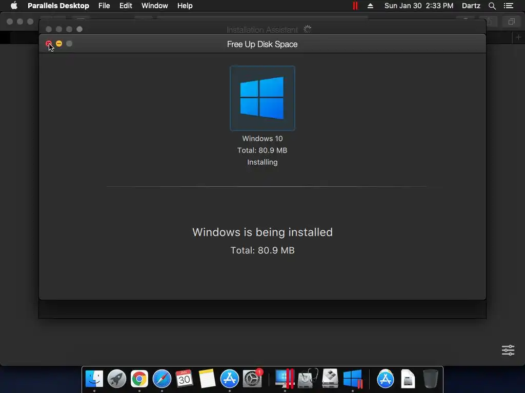Open File menu
This screenshot has width=525, height=393.
click(104, 6)
